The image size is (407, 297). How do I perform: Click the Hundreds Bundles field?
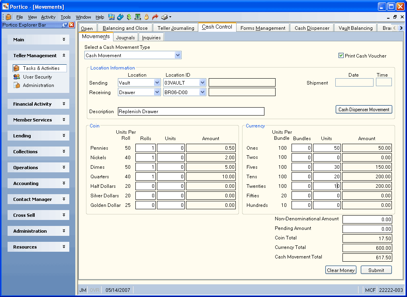point(301,205)
